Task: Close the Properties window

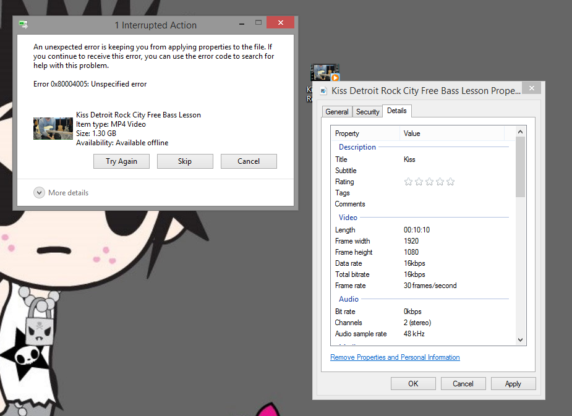Action: [532, 88]
